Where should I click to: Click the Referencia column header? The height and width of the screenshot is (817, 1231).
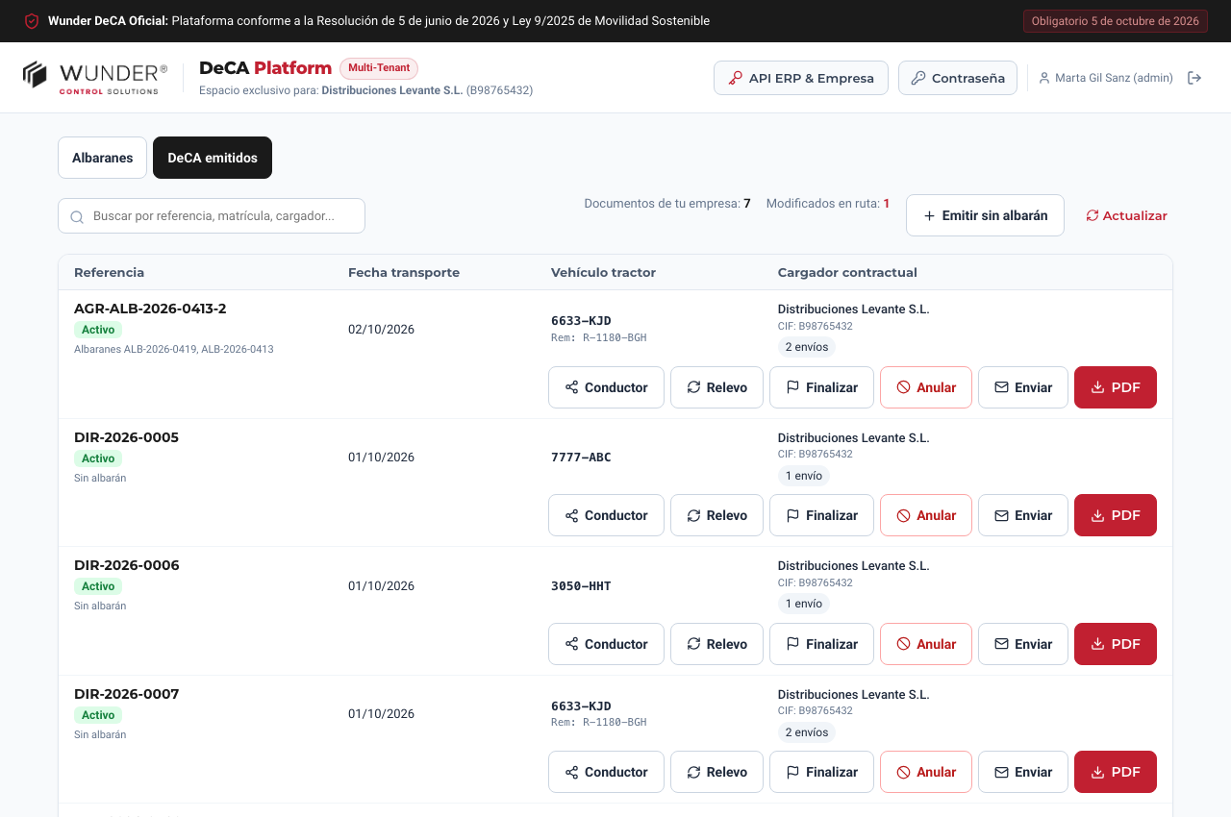point(109,272)
